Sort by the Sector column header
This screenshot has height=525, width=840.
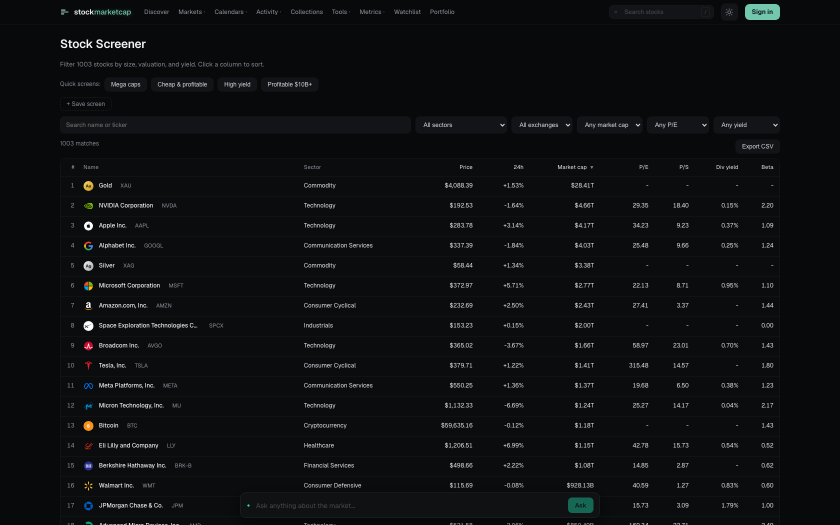click(312, 167)
